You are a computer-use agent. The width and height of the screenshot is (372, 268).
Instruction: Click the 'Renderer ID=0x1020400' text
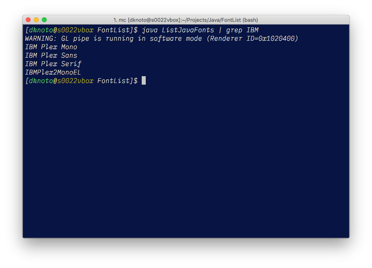(252, 39)
